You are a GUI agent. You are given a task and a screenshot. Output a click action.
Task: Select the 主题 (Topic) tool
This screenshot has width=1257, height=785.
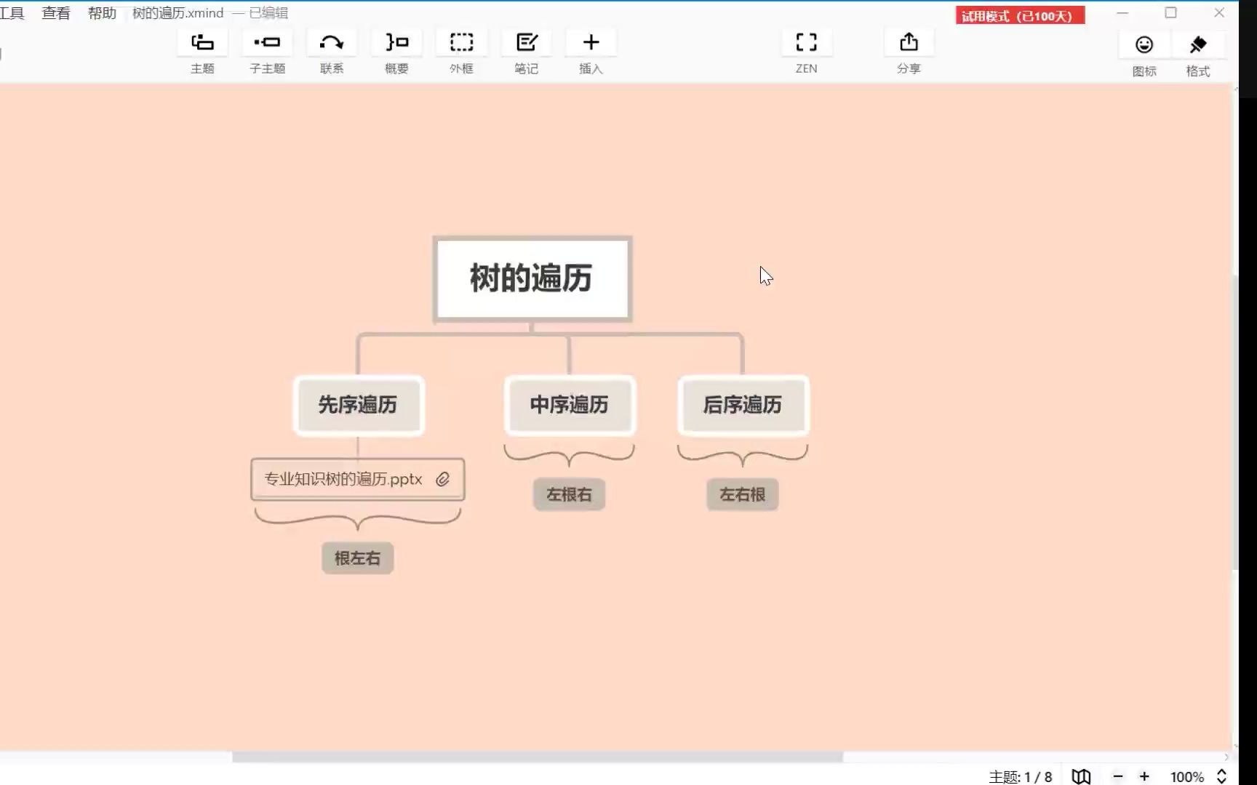point(202,51)
